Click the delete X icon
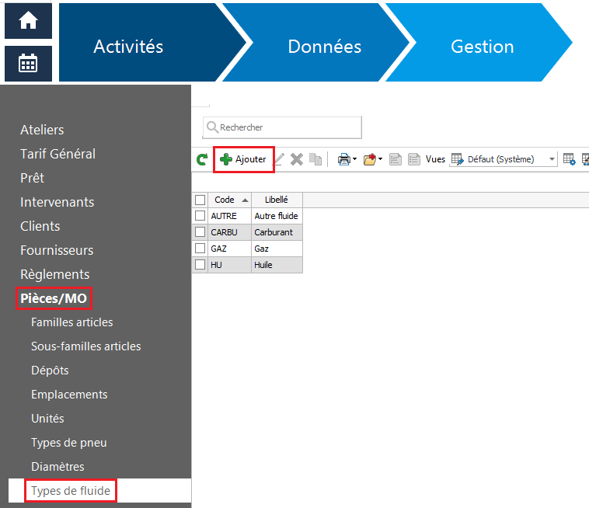The width and height of the screenshot is (589, 508). (x=297, y=159)
